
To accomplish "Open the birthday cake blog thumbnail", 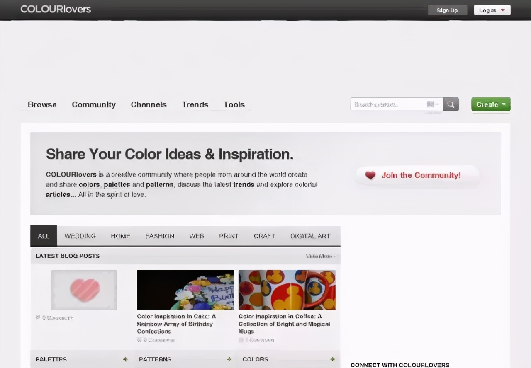I will click(185, 290).
